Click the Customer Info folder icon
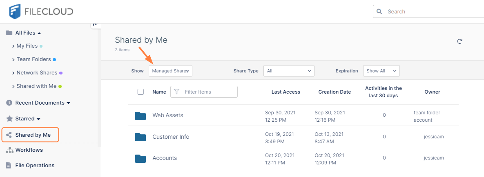The image size is (484, 177). [x=141, y=137]
